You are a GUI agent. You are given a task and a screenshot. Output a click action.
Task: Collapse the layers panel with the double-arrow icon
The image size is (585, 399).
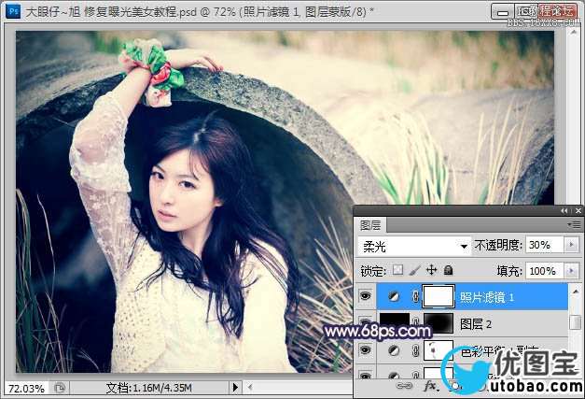click(564, 211)
